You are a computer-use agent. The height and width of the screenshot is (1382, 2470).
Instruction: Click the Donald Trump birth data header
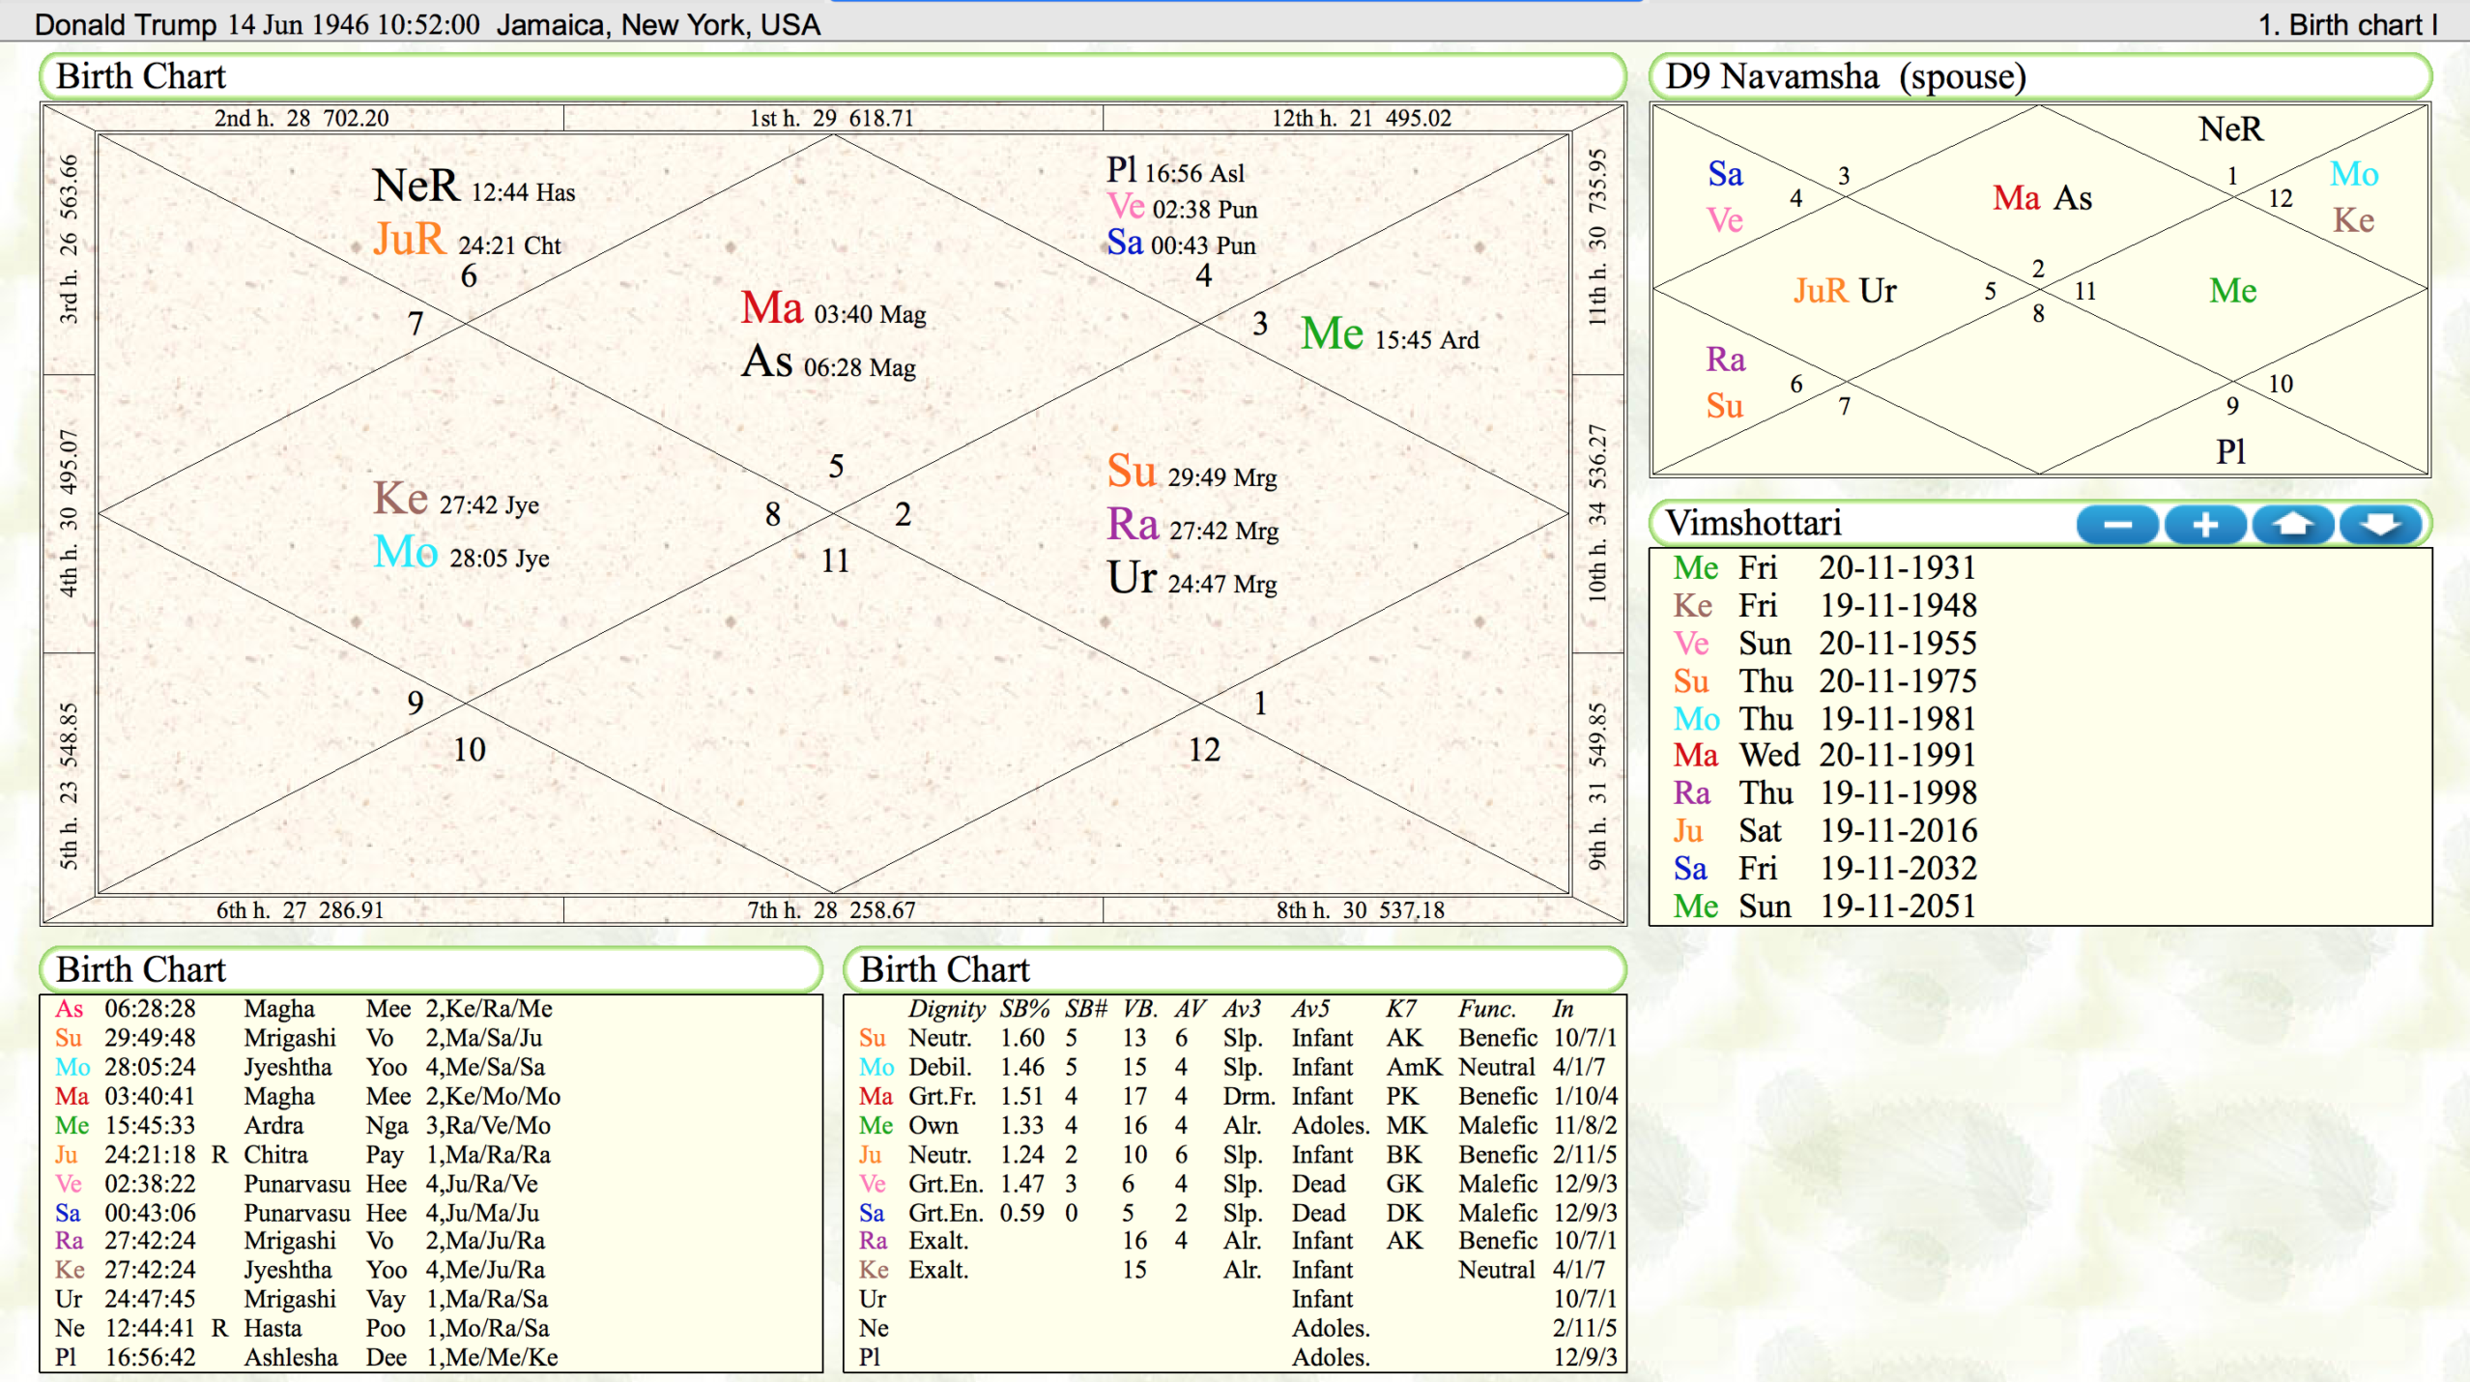(427, 24)
